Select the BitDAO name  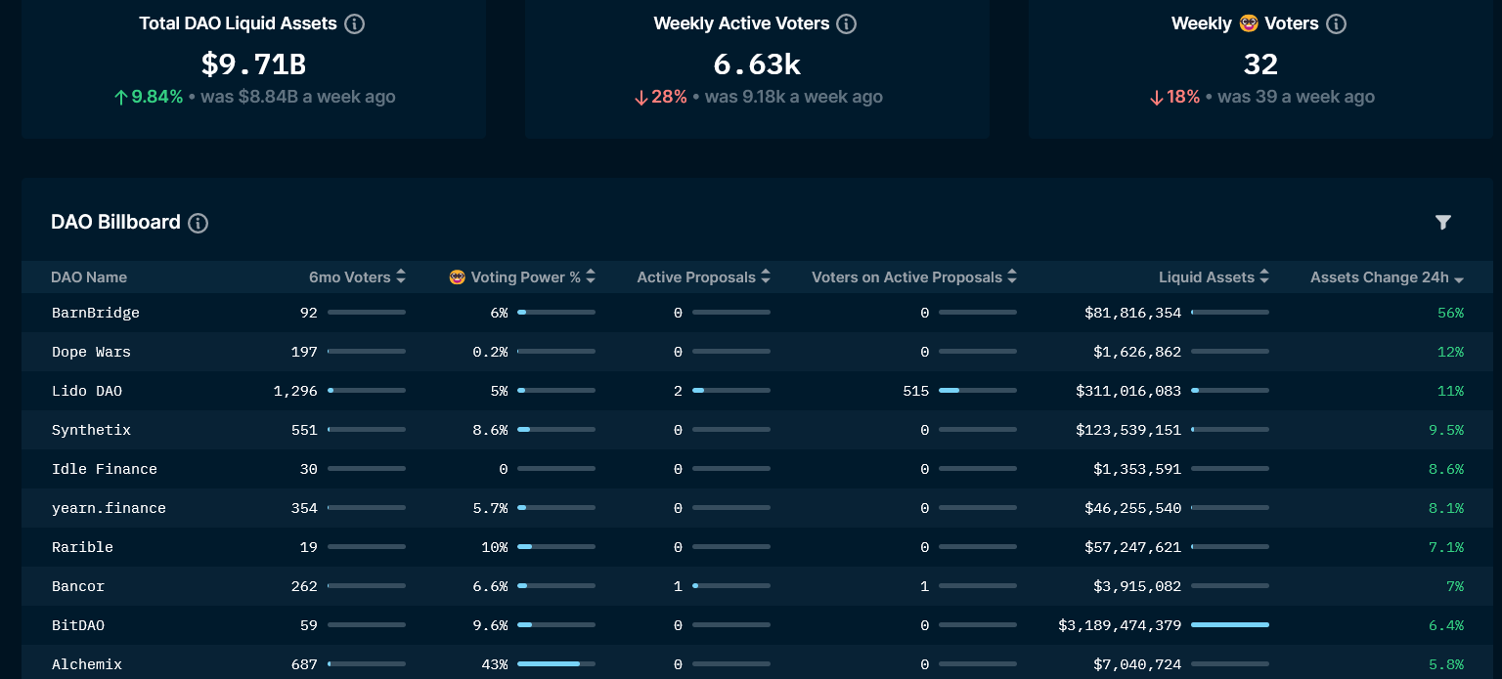pos(78,625)
